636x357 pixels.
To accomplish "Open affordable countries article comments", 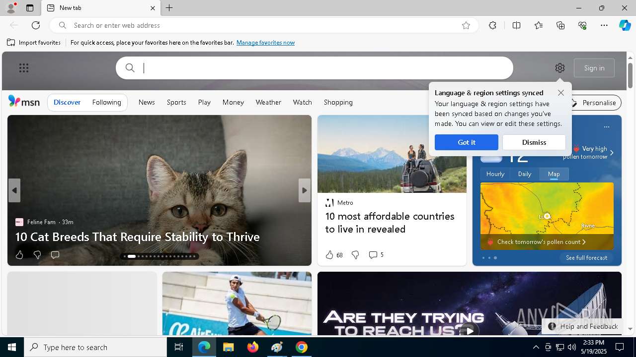I will click(376, 255).
